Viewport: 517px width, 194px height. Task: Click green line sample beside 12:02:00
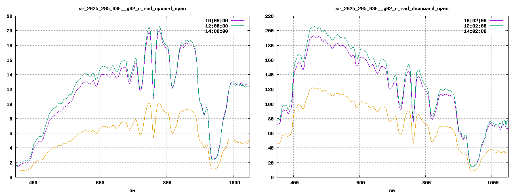(496, 26)
